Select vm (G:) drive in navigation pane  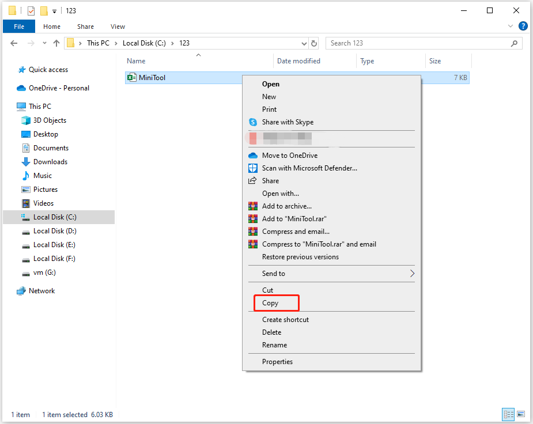44,273
